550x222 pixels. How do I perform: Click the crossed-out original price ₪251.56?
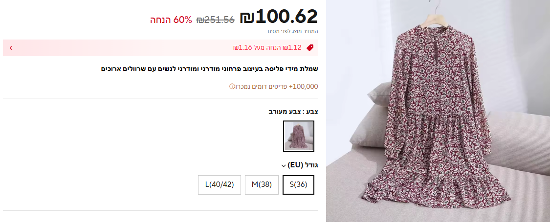coord(216,20)
